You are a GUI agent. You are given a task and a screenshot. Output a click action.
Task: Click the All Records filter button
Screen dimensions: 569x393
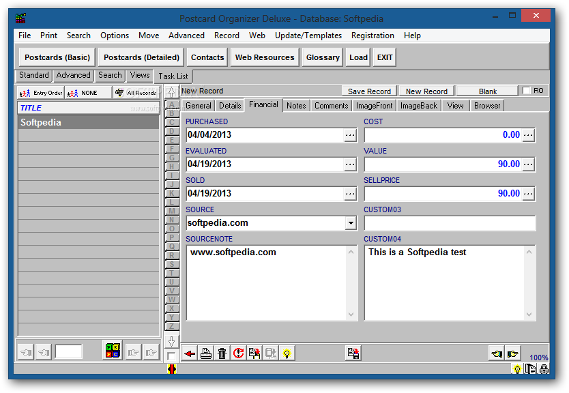(x=136, y=93)
